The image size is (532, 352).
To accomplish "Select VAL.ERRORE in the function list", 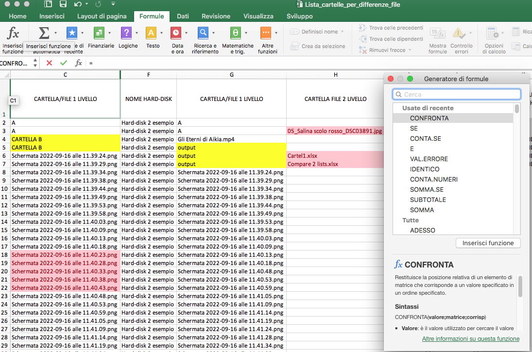I will coord(453,159).
